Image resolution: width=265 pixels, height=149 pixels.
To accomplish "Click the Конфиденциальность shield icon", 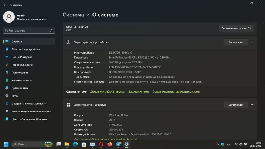I will pos(7,111).
